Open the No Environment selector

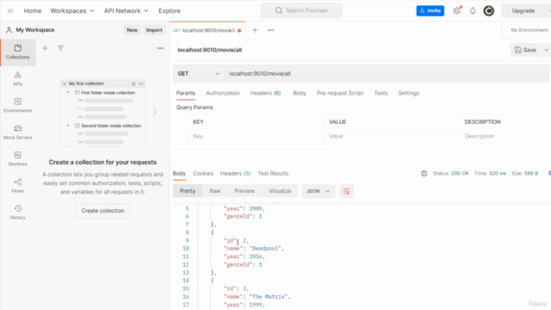(x=529, y=30)
